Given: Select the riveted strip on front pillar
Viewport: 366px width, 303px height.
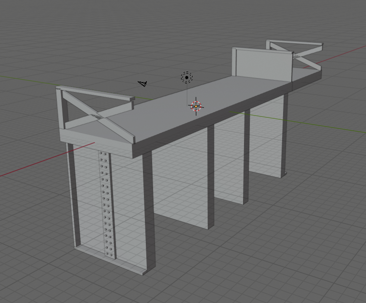Looking at the screenshot, I should (107, 205).
